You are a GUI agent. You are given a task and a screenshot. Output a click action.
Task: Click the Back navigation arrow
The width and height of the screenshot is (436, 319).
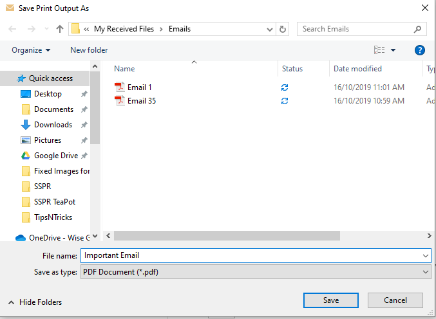12,29
